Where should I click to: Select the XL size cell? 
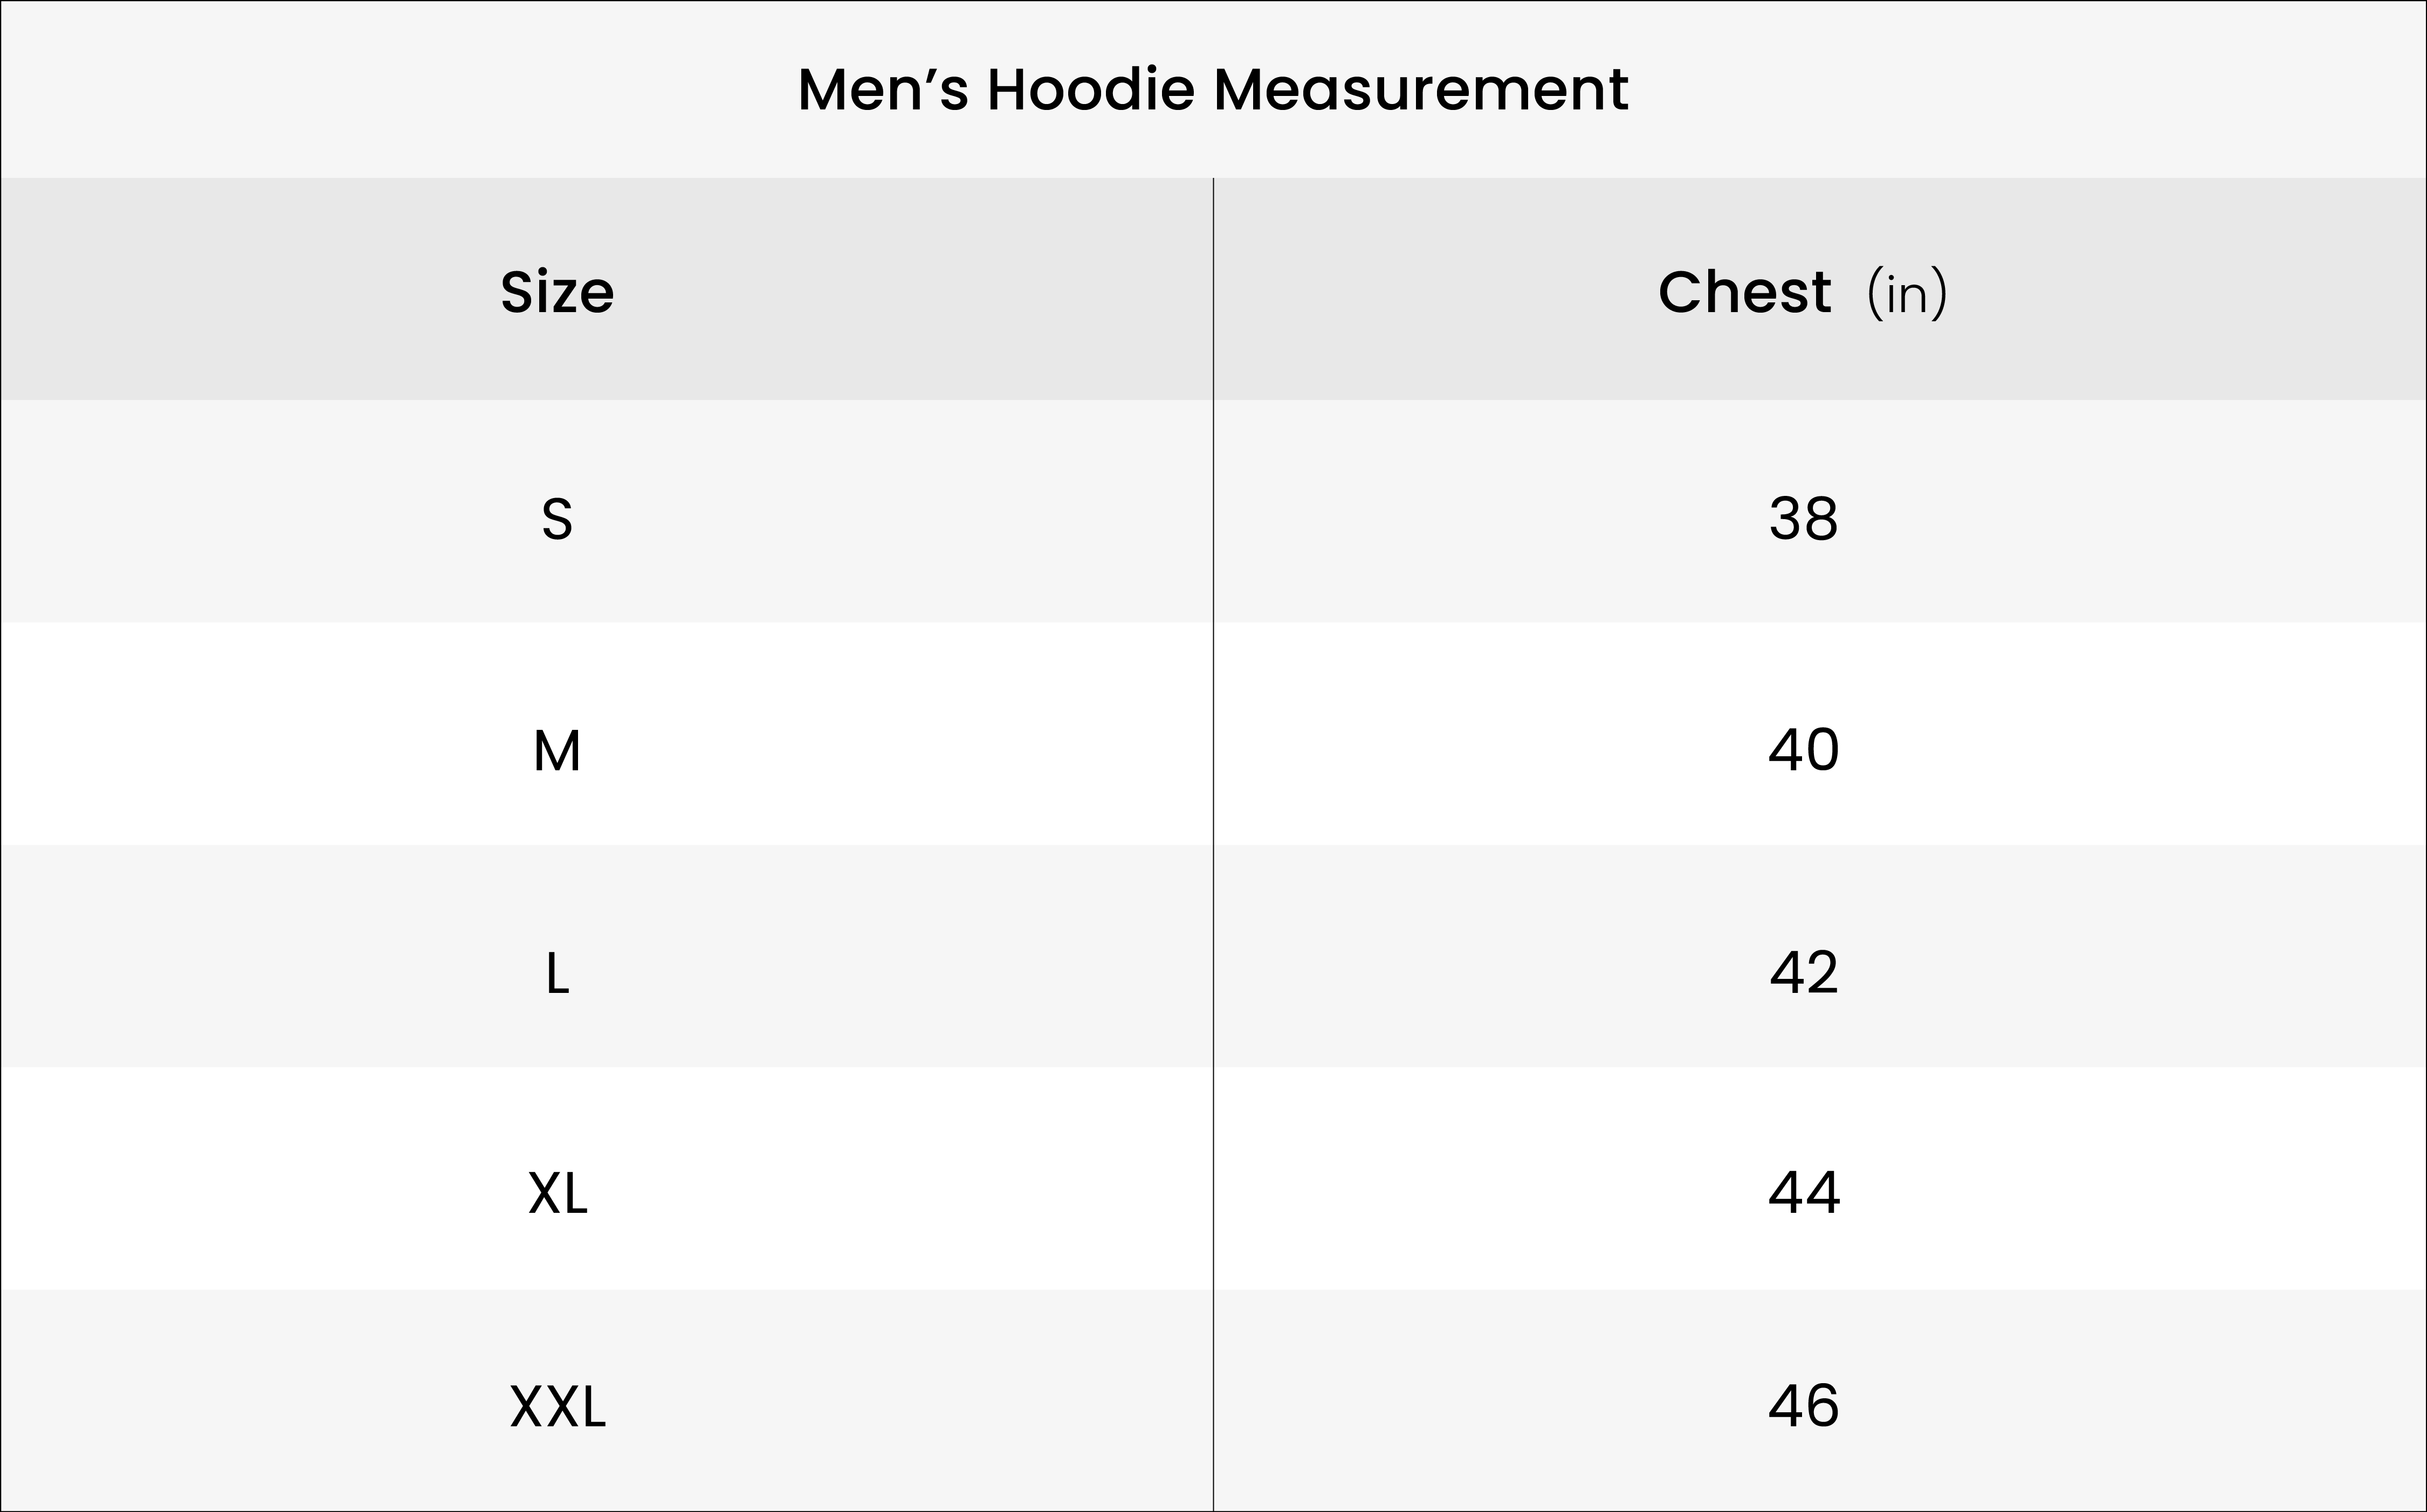[x=557, y=1193]
